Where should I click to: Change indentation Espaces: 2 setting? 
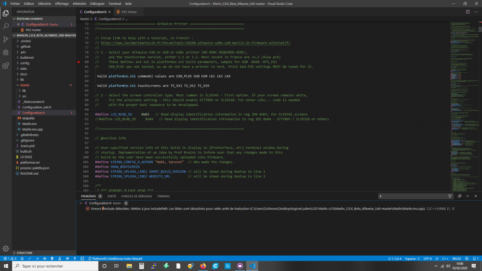click(x=412, y=258)
